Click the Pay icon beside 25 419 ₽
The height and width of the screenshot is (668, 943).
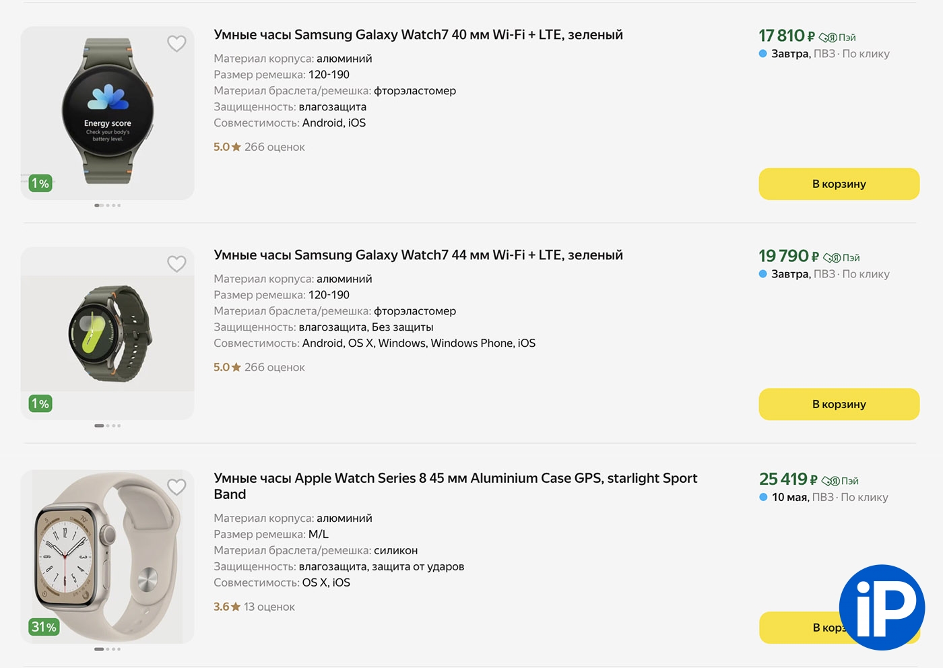point(840,481)
